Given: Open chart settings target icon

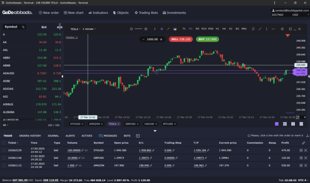Looking at the screenshot, I should tap(282, 29).
